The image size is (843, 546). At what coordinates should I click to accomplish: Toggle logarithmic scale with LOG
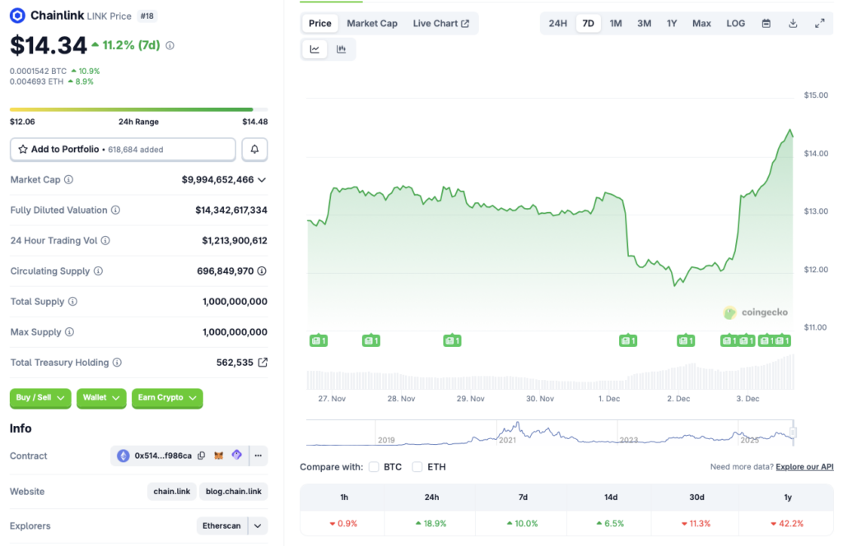coord(735,23)
